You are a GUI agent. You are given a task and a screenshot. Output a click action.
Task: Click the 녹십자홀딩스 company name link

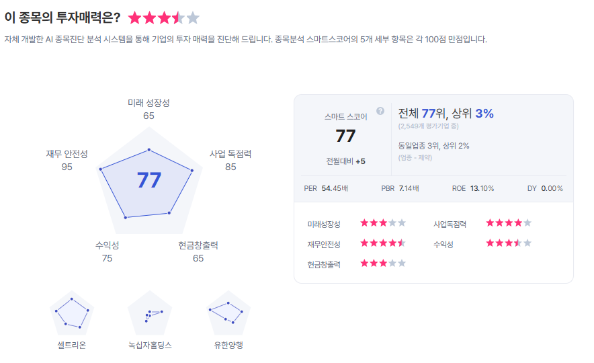[x=151, y=346]
